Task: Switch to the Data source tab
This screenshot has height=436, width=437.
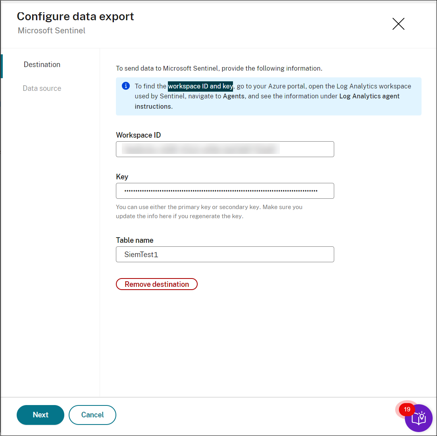Action: coord(42,88)
